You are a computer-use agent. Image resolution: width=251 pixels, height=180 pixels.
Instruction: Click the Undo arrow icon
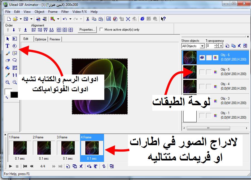[x=65, y=19]
